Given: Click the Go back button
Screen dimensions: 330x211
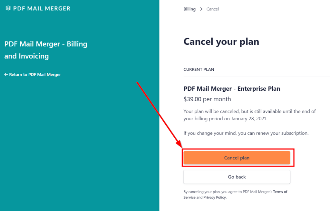Looking at the screenshot, I should 237,177.
